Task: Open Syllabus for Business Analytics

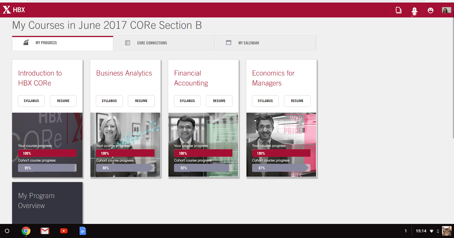Action: tap(109, 101)
